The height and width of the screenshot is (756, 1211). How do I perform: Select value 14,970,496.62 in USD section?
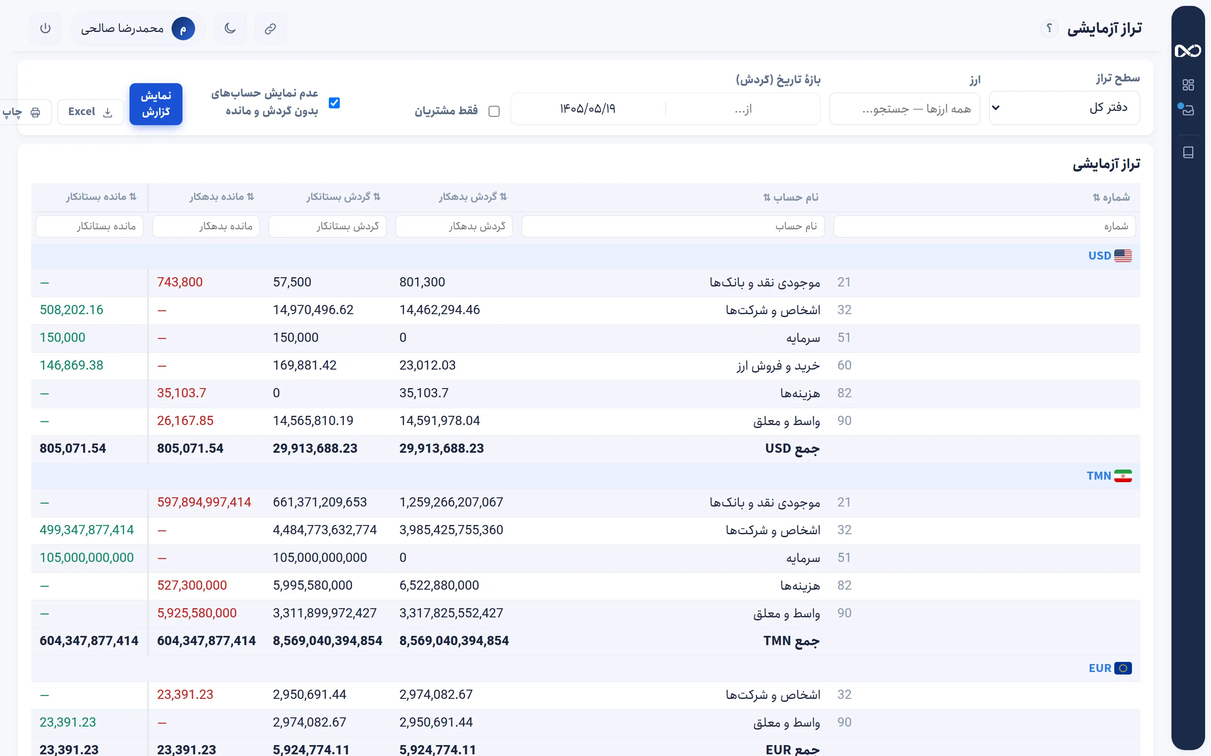pos(313,310)
